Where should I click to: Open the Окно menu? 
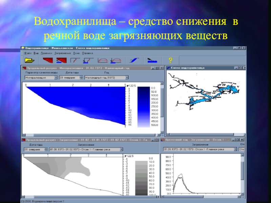coord(77,53)
